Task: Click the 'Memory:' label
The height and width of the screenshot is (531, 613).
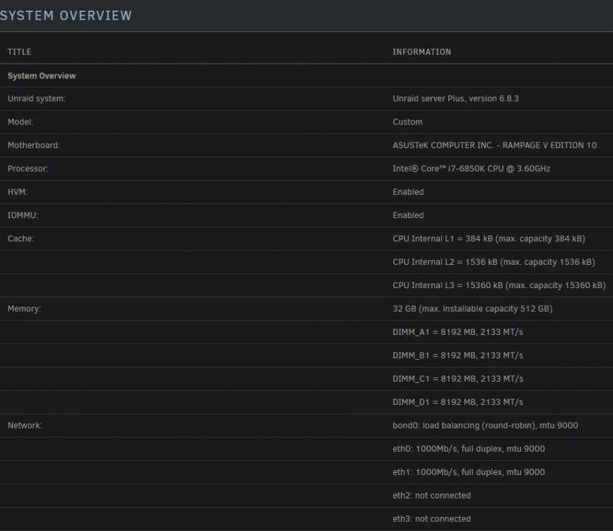Action: tap(24, 309)
